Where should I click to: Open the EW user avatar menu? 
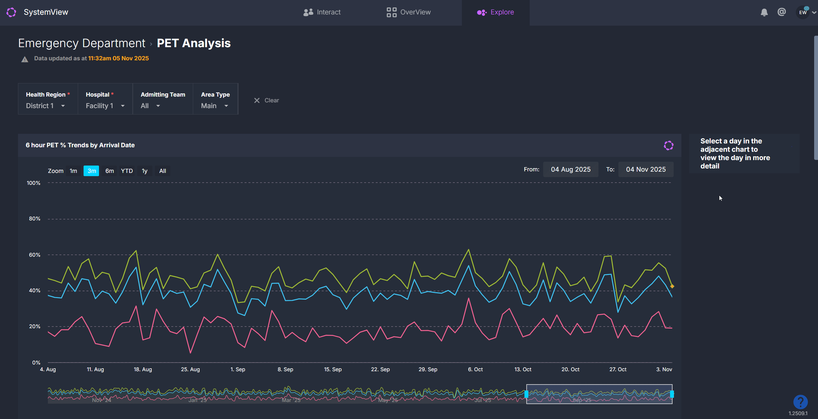(803, 13)
